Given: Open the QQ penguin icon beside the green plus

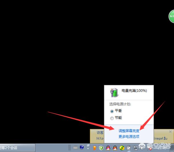Looking at the screenshot, I should coord(115,148).
